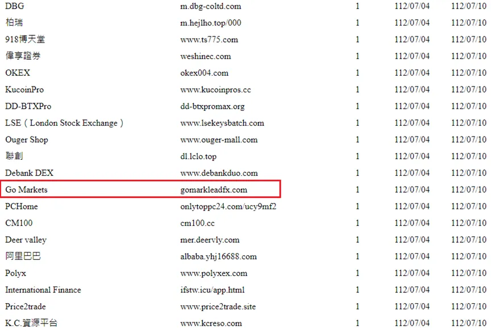Click "112/07/10" date in Go Markets row
This screenshot has width=491, height=331.
(469, 189)
